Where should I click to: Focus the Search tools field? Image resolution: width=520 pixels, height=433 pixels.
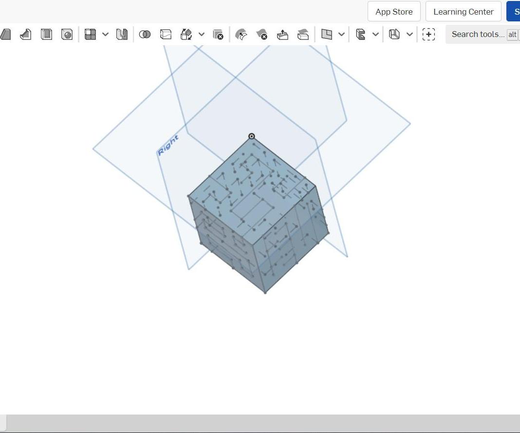[x=483, y=34]
